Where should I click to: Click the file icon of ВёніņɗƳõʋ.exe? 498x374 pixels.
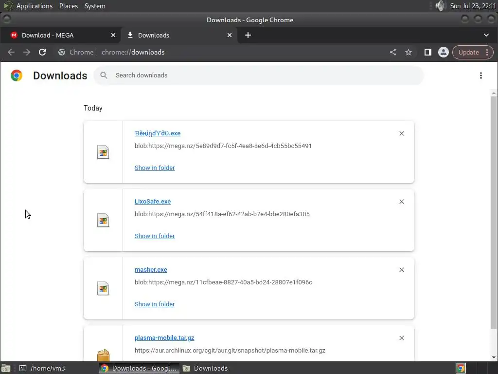click(x=103, y=152)
